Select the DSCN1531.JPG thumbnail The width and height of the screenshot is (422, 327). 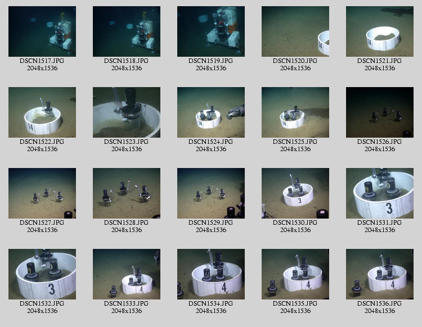tap(379, 193)
